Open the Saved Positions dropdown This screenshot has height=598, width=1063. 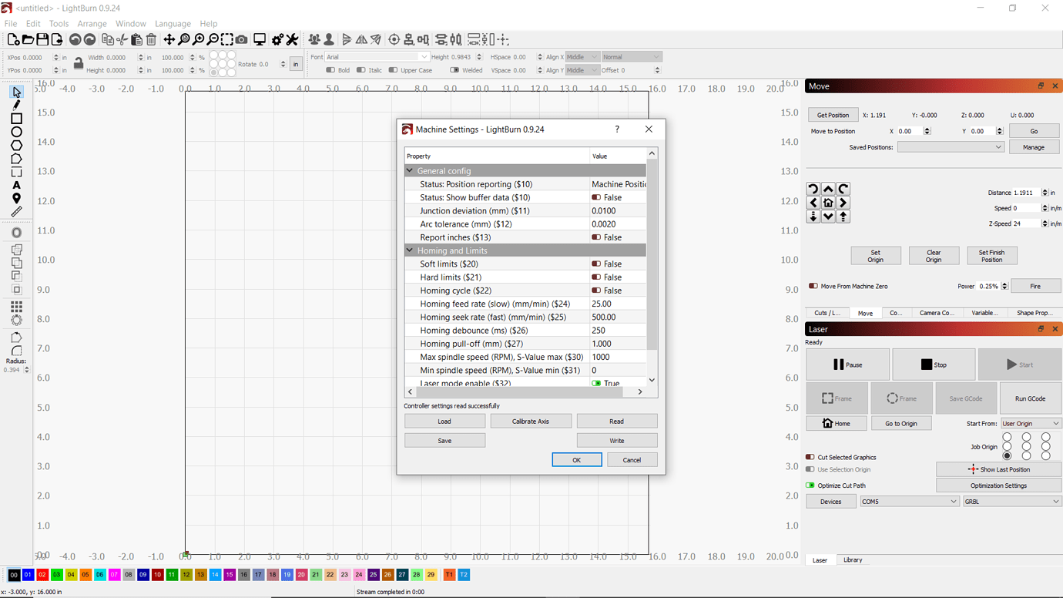coord(951,147)
